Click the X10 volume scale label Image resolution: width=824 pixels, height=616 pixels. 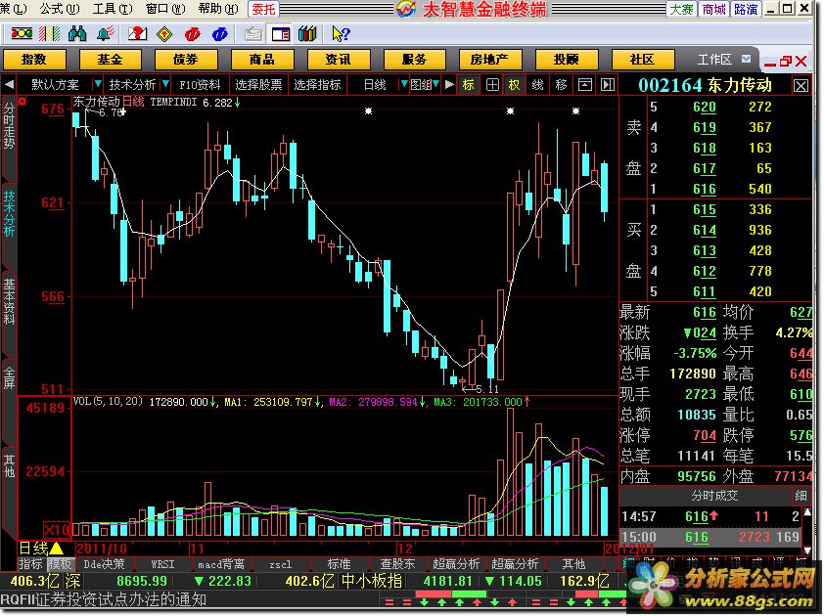[57, 529]
